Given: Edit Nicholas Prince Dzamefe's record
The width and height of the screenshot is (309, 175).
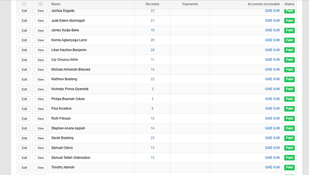Looking at the screenshot, I should [x=24, y=89].
